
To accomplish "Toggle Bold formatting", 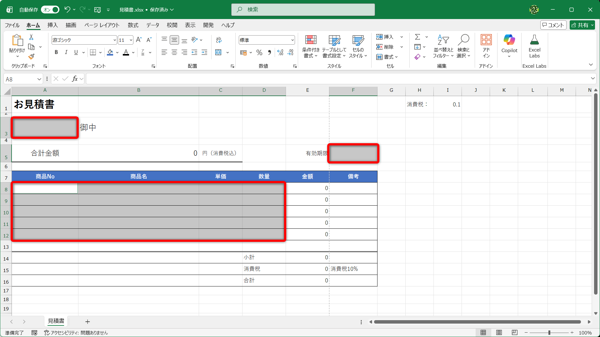I will click(x=56, y=52).
